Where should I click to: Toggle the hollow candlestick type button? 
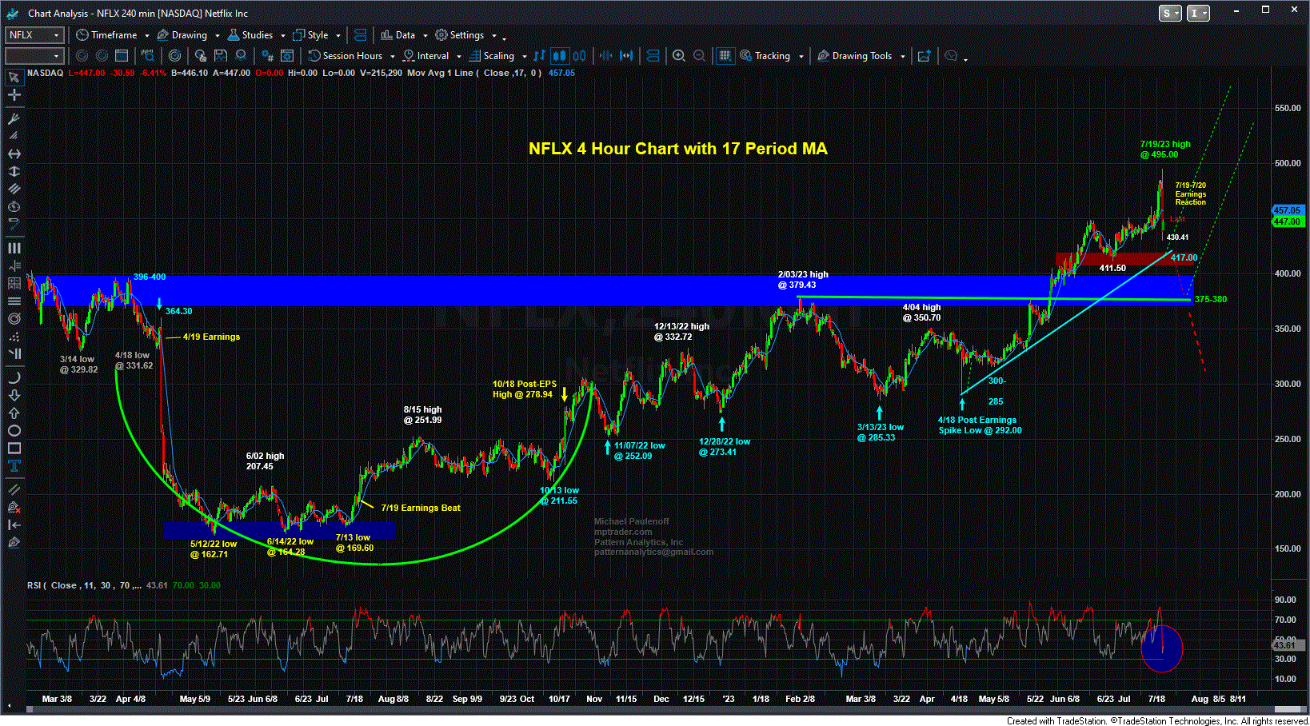579,56
